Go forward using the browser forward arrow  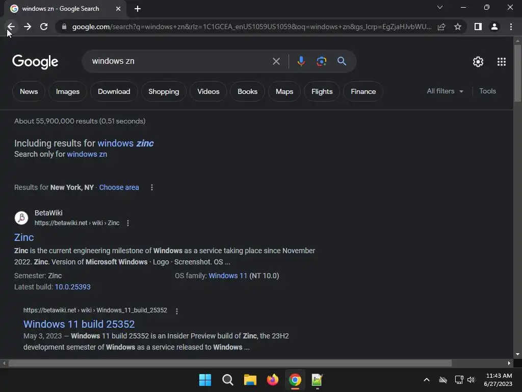click(28, 27)
